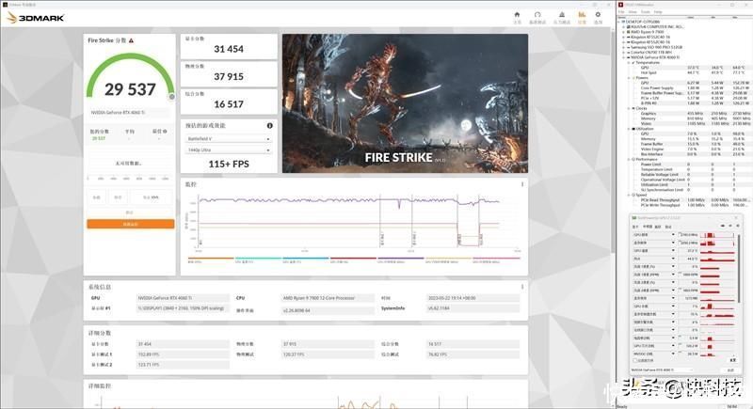Open the orange Results icon in 3DMark nav
The width and height of the screenshot is (753, 409).
[582, 15]
